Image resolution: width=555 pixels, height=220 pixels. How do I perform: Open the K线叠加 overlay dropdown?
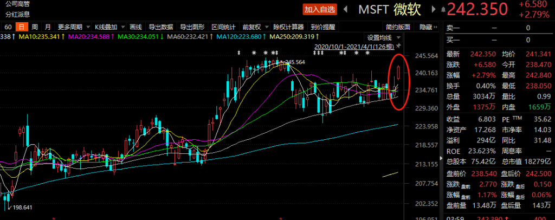[109, 27]
